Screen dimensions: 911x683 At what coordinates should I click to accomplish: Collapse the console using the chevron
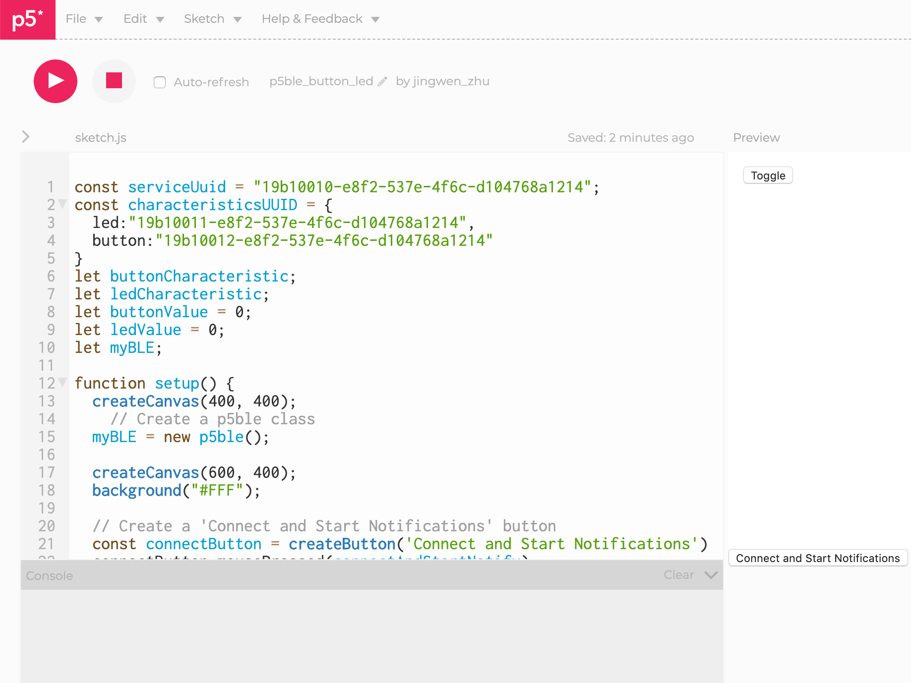[710, 575]
